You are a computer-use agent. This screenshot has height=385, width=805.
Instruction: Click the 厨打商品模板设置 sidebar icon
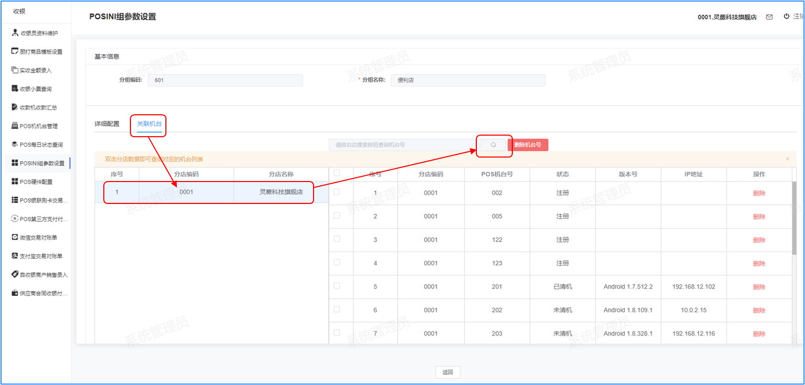(15, 51)
